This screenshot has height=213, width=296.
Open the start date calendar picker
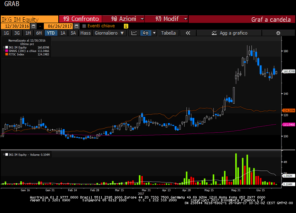34,26
